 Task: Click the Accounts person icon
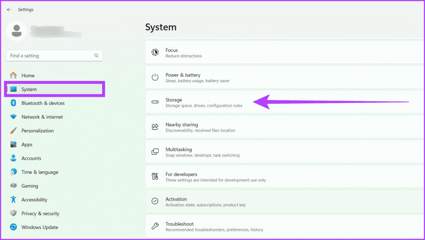[x=13, y=158]
